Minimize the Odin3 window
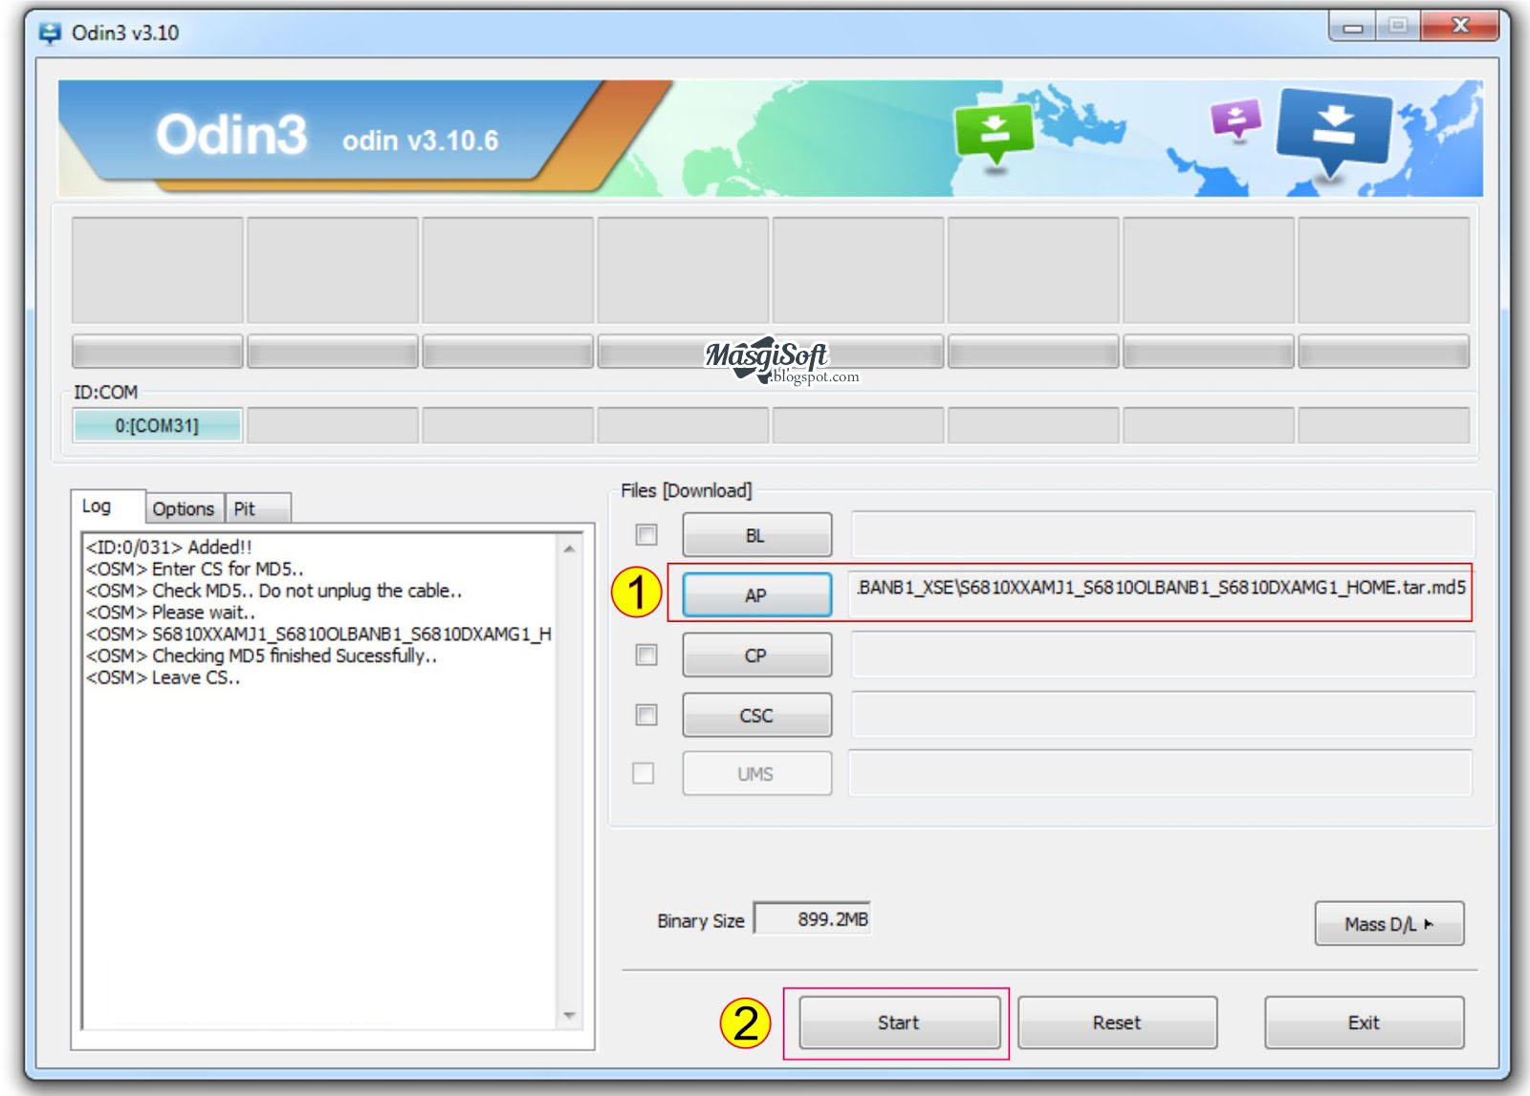 [1352, 27]
